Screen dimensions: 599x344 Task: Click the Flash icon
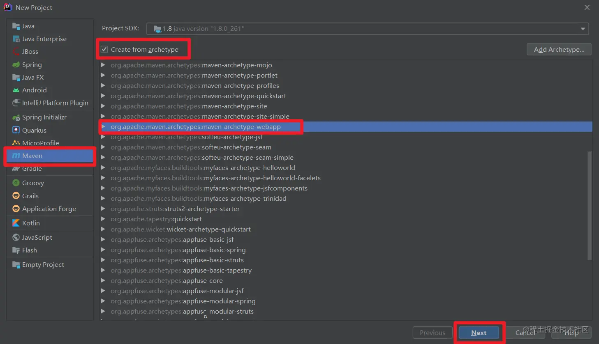pos(16,250)
